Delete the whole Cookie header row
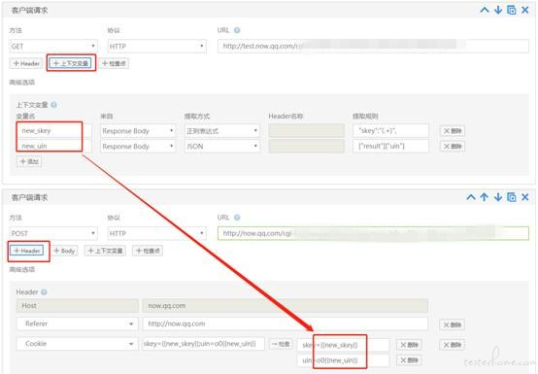 pyautogui.click(x=453, y=345)
